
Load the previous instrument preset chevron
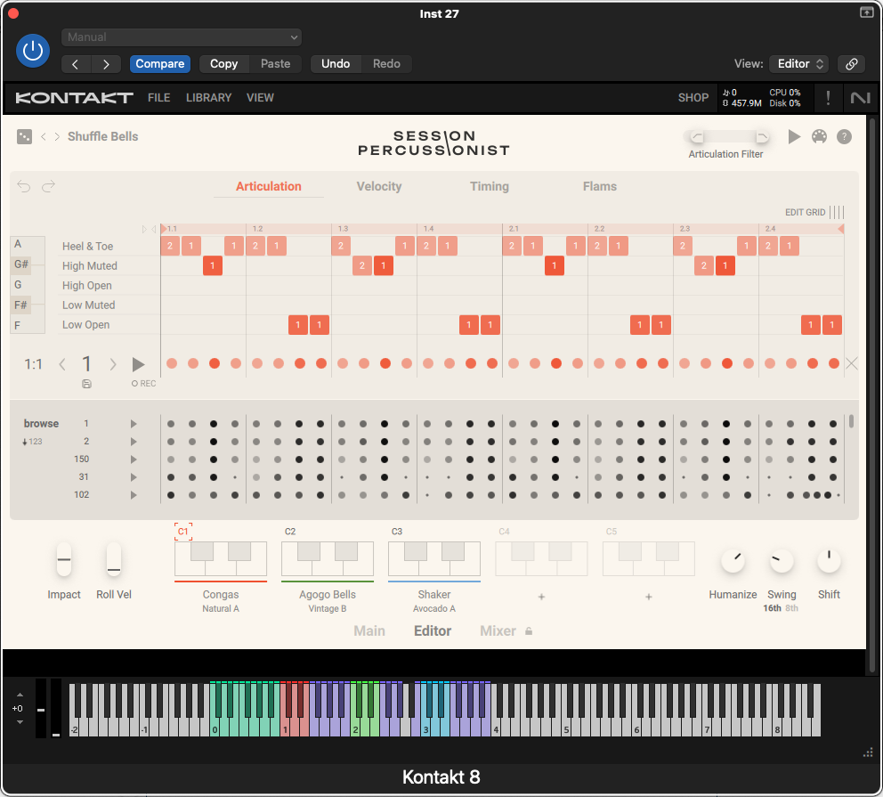tap(44, 137)
